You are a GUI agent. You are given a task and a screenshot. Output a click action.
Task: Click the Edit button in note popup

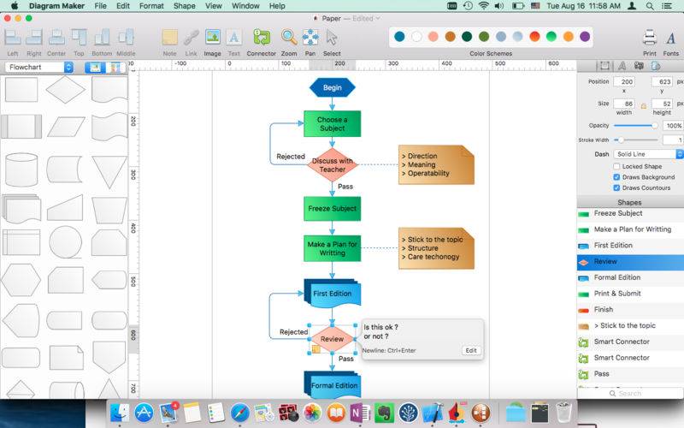pyautogui.click(x=471, y=350)
